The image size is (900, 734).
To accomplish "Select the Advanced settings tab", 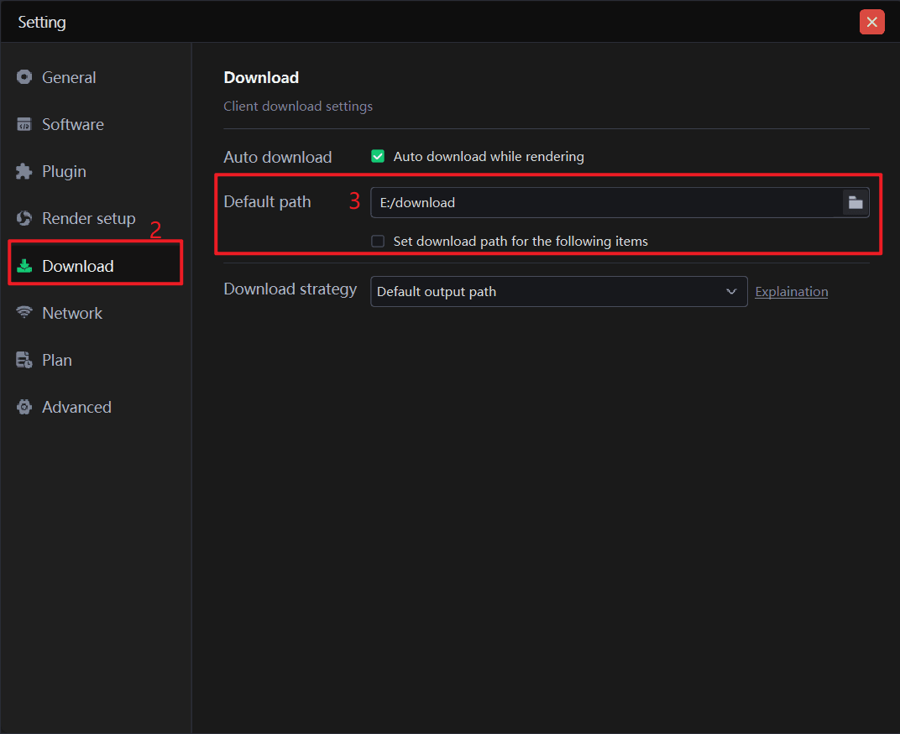I will (x=76, y=407).
